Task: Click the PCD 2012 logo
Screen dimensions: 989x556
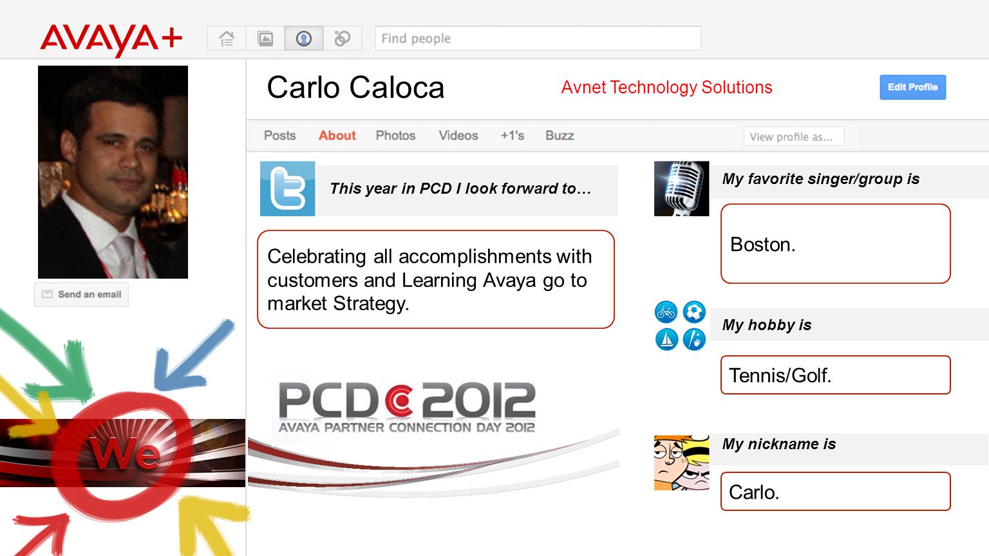Action: tap(406, 407)
